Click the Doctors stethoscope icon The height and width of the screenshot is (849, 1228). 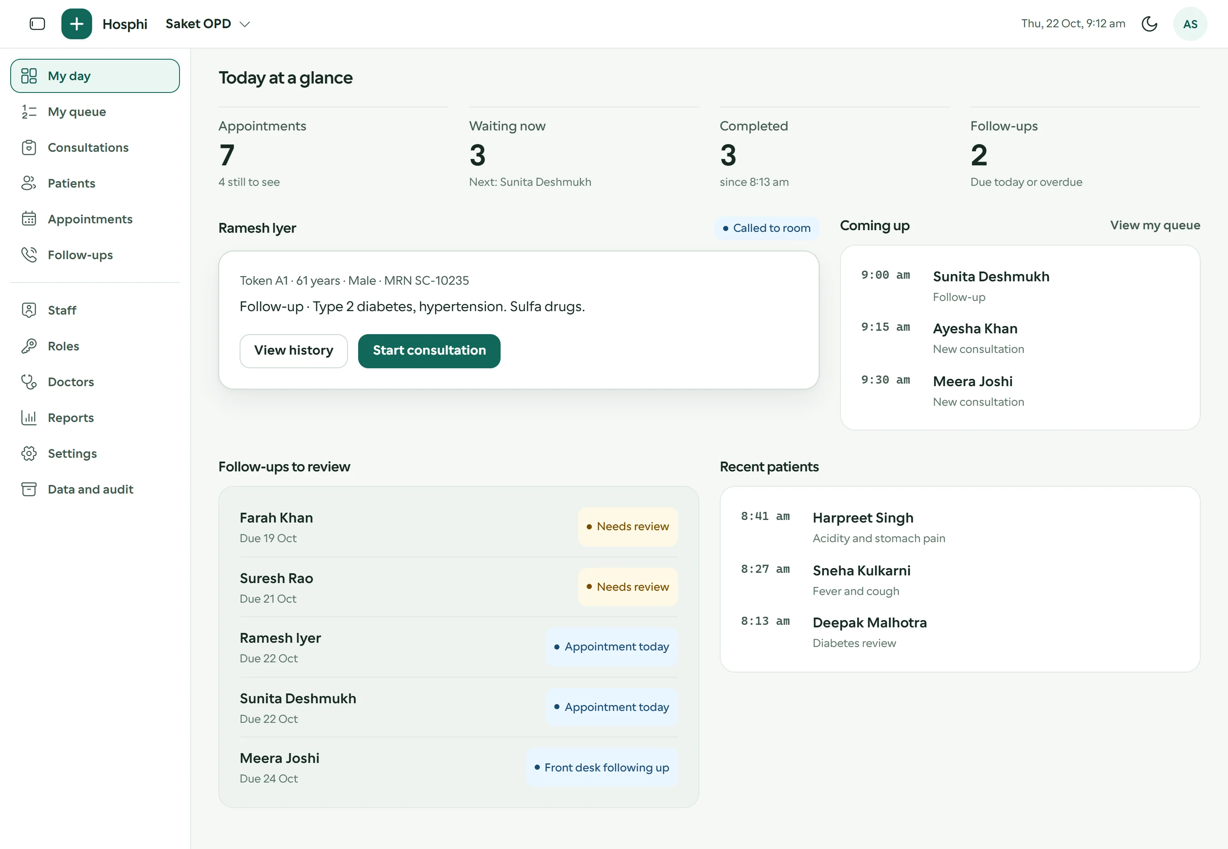29,382
